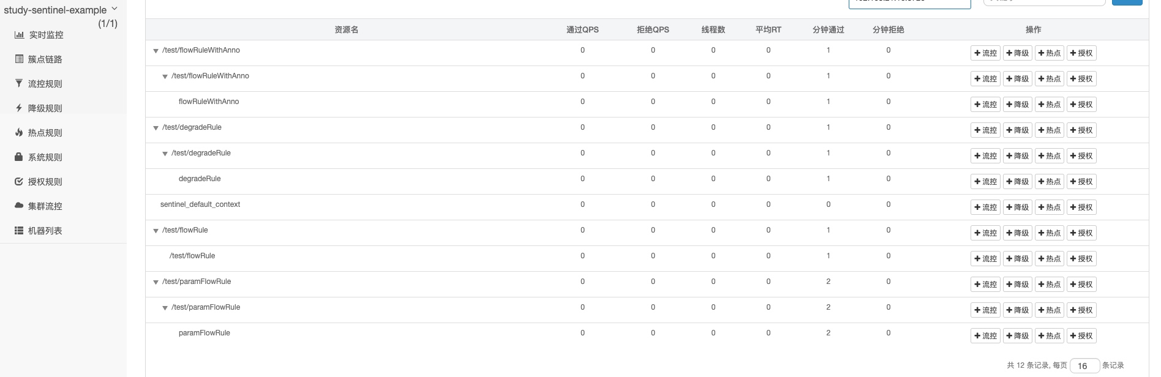1161x377 pixels.
Task: Click the lock icon beside 系统规则
Action: pyautogui.click(x=19, y=157)
